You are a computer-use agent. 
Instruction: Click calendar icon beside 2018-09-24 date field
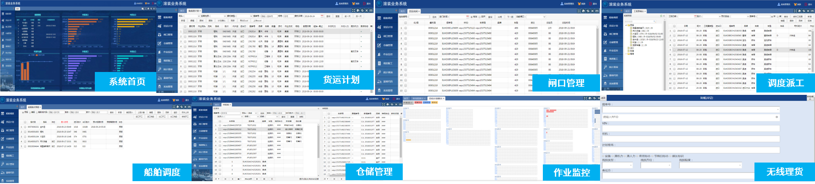tap(322, 16)
